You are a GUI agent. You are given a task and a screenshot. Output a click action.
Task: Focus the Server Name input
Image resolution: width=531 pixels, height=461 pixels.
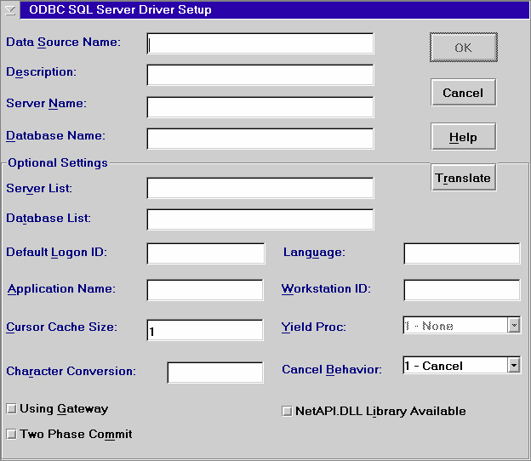260,107
